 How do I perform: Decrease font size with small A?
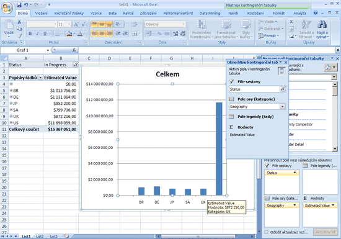coord(83,24)
